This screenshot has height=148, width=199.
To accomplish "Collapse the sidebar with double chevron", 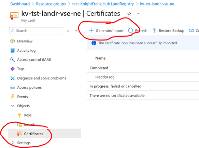I will 76,30.
